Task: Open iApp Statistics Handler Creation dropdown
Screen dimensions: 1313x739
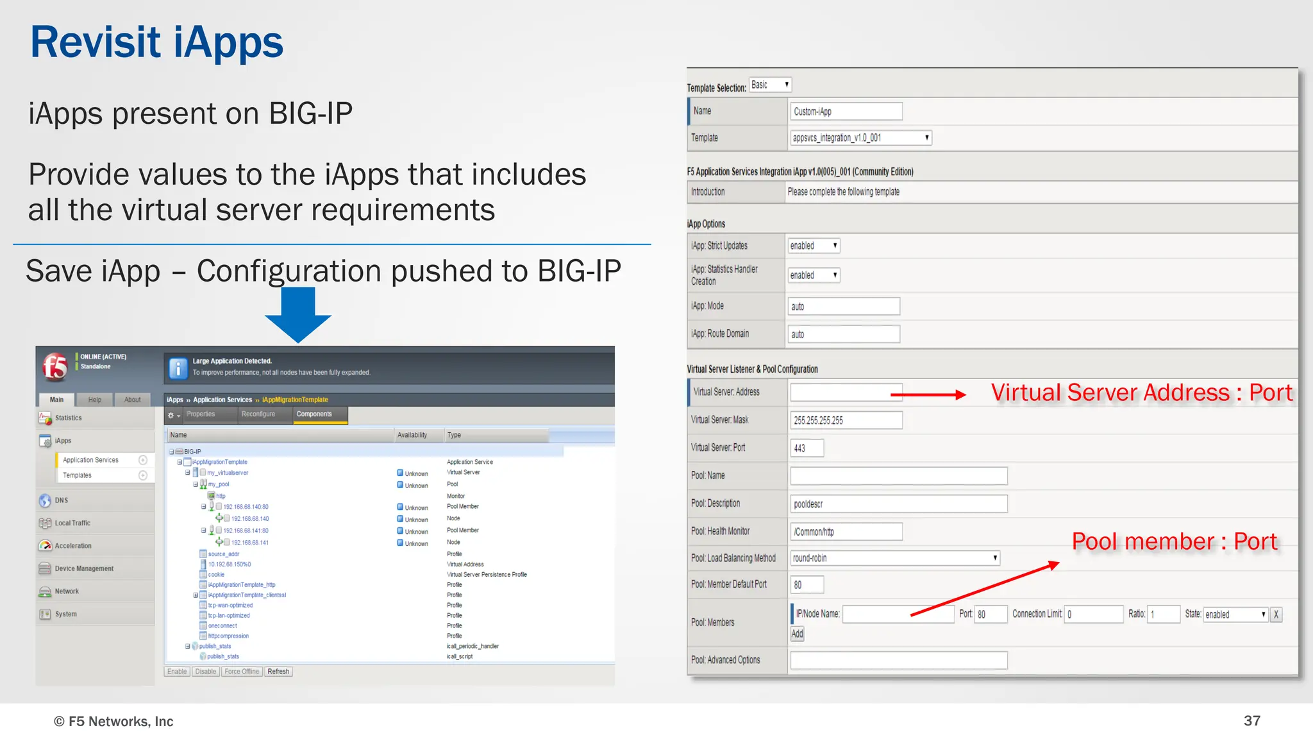Action: pos(814,275)
